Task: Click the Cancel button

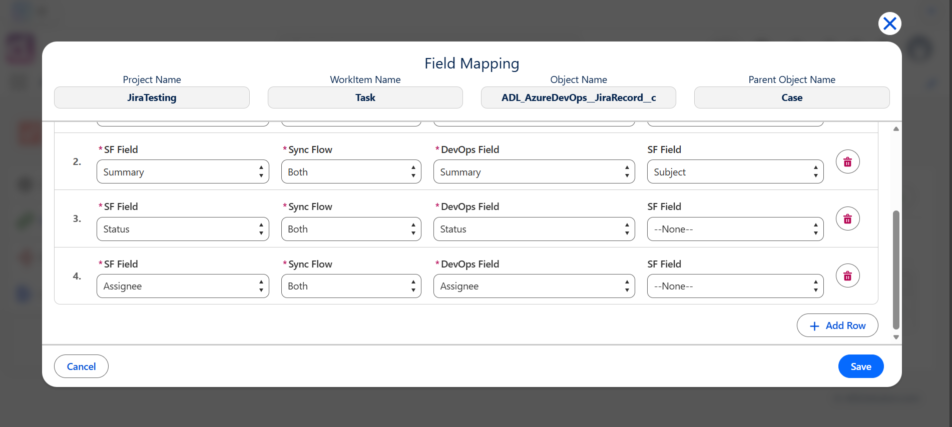Action: coord(81,366)
